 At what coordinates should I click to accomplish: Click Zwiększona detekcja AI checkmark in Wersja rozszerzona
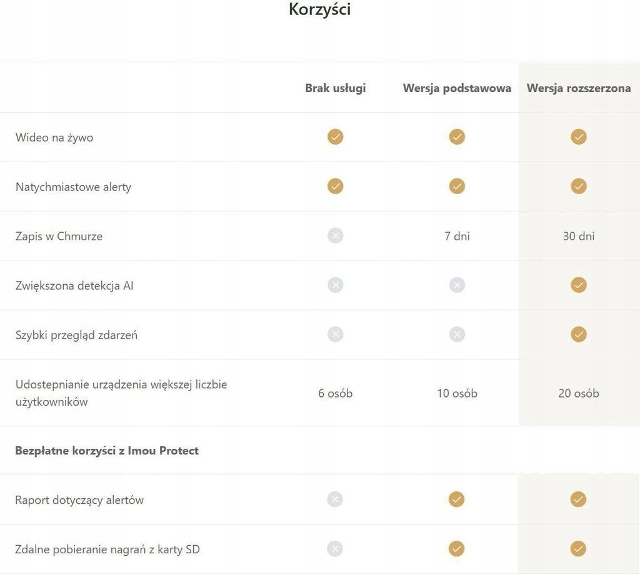click(579, 285)
